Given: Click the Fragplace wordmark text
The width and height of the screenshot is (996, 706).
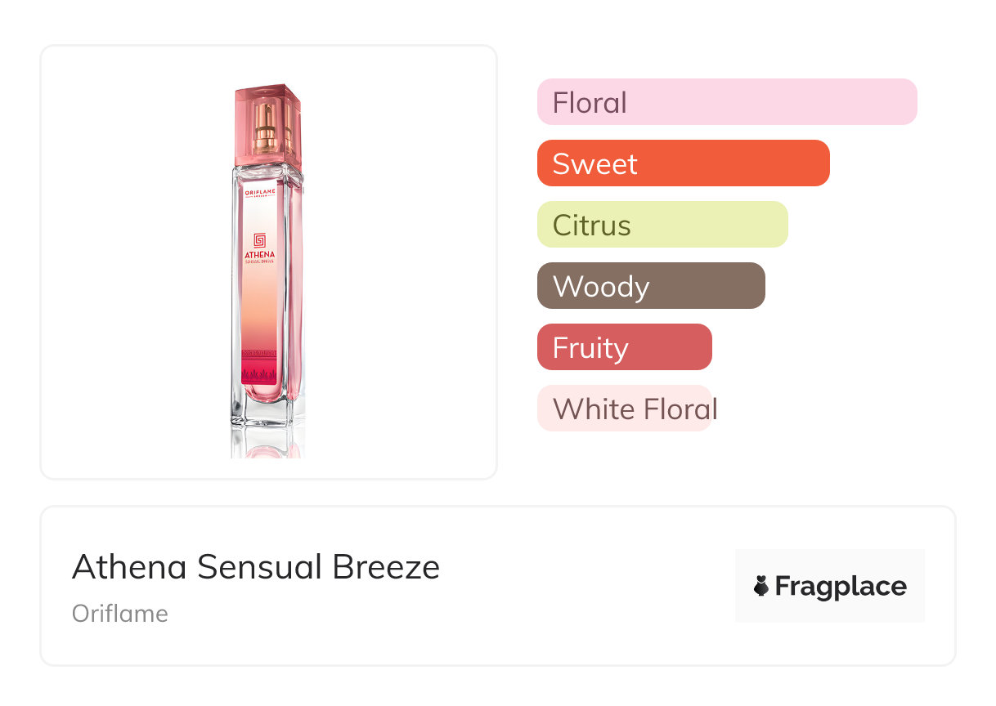Looking at the screenshot, I should (x=841, y=586).
